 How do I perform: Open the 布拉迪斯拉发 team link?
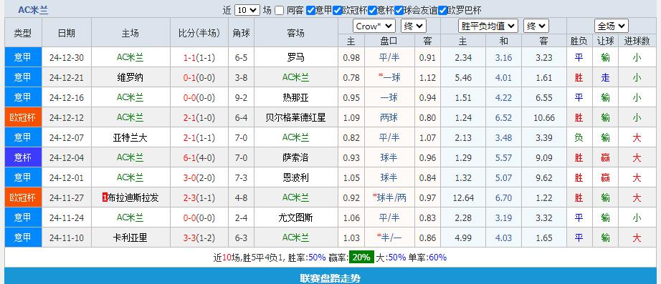pos(133,197)
